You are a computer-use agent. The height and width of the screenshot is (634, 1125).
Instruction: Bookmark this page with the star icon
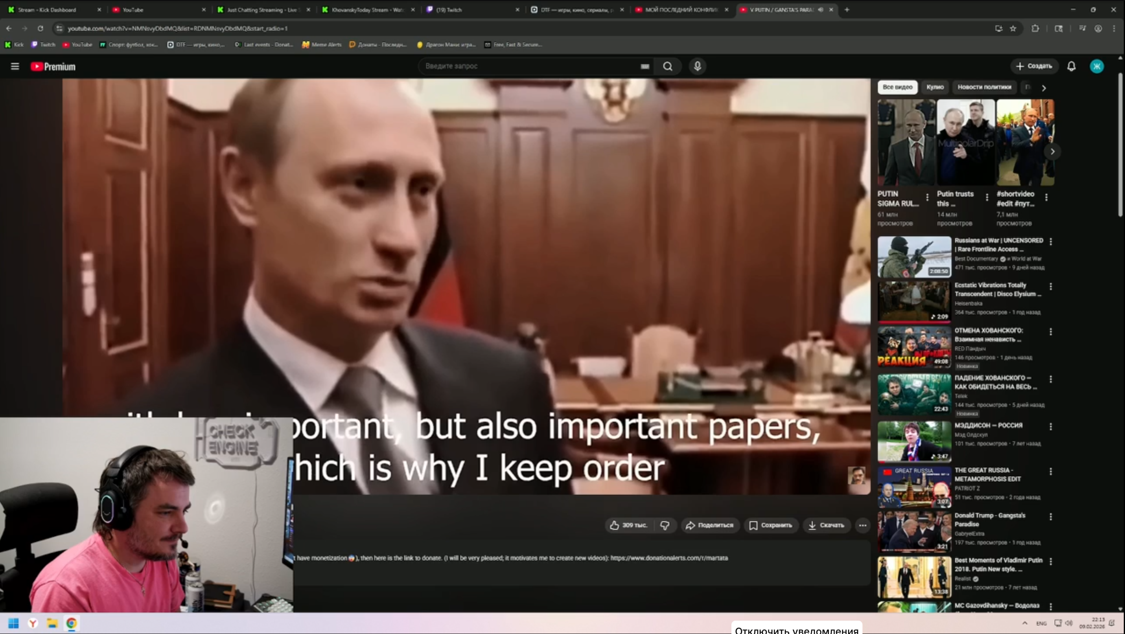click(x=1013, y=29)
